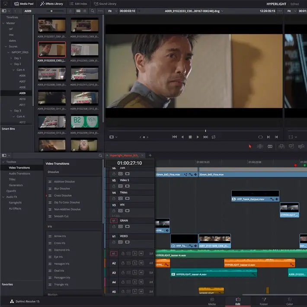Screen dimensions: 307x307
Task: Jump to the first frame in source viewer
Action: (174, 137)
